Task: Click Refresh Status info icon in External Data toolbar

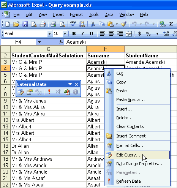Action: (x=76, y=92)
